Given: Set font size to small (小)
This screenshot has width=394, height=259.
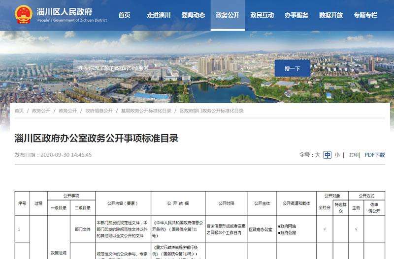Looking at the screenshot, I should pyautogui.click(x=337, y=155).
